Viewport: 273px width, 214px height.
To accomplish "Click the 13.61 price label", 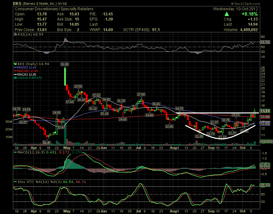I will (236, 115).
